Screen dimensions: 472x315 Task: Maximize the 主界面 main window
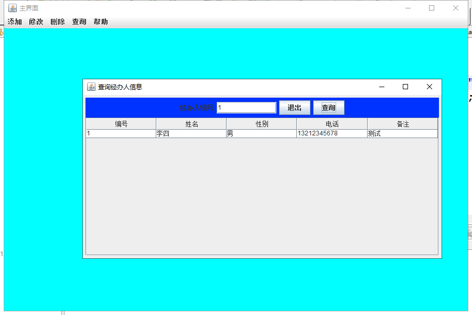[x=432, y=8]
